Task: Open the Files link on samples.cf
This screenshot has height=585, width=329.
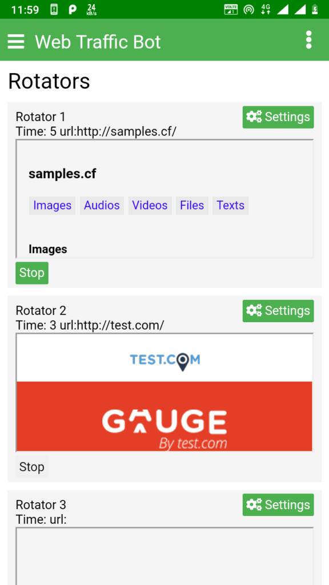Action: [x=192, y=206]
